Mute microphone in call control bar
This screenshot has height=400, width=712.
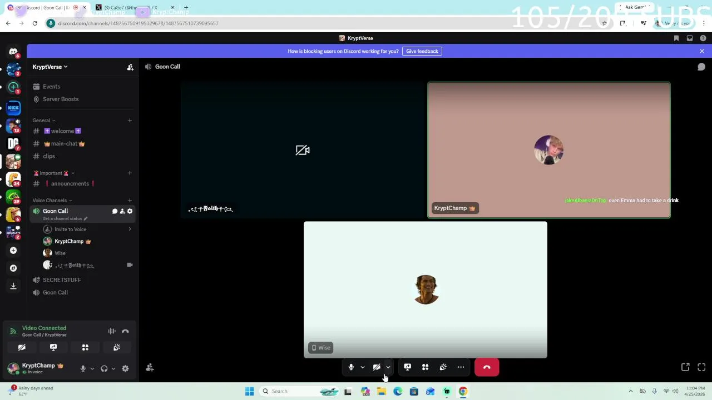351,367
